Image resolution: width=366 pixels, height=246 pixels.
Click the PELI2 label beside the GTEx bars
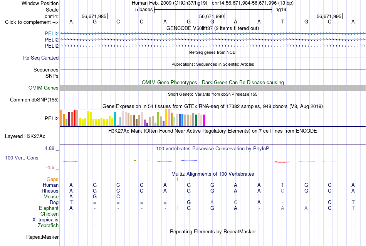pos(52,118)
